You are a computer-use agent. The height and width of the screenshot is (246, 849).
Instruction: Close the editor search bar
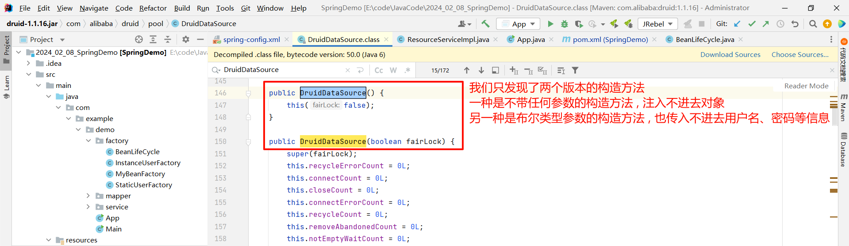832,70
